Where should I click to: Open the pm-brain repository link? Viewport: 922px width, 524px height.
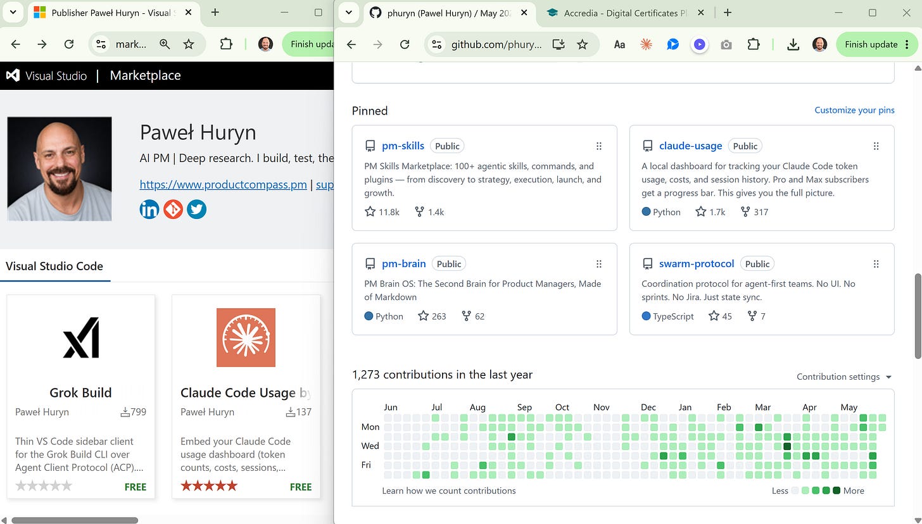(404, 263)
